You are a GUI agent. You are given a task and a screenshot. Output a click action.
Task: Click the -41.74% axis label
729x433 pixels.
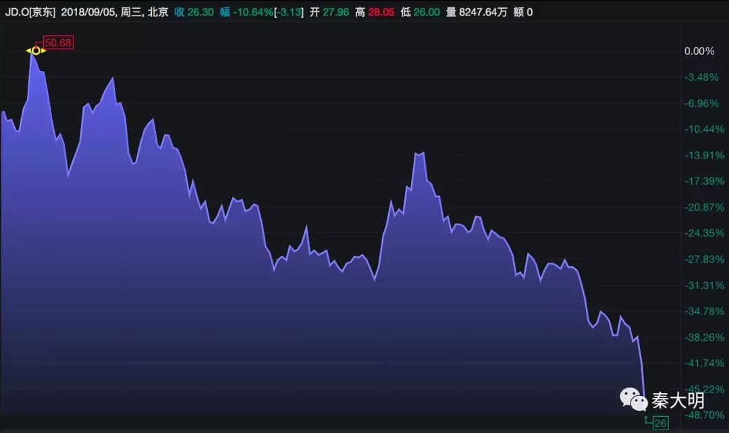(704, 364)
